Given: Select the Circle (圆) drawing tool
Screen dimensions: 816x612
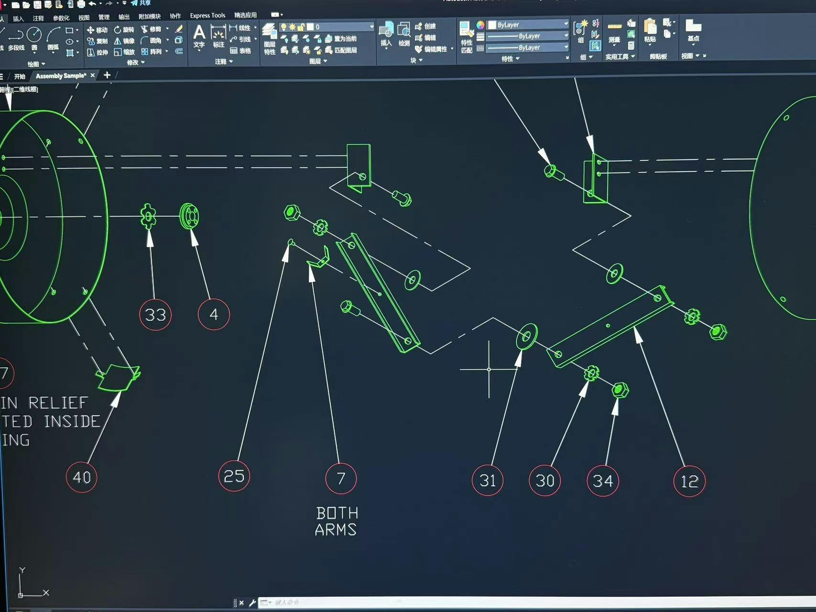Looking at the screenshot, I should [34, 36].
